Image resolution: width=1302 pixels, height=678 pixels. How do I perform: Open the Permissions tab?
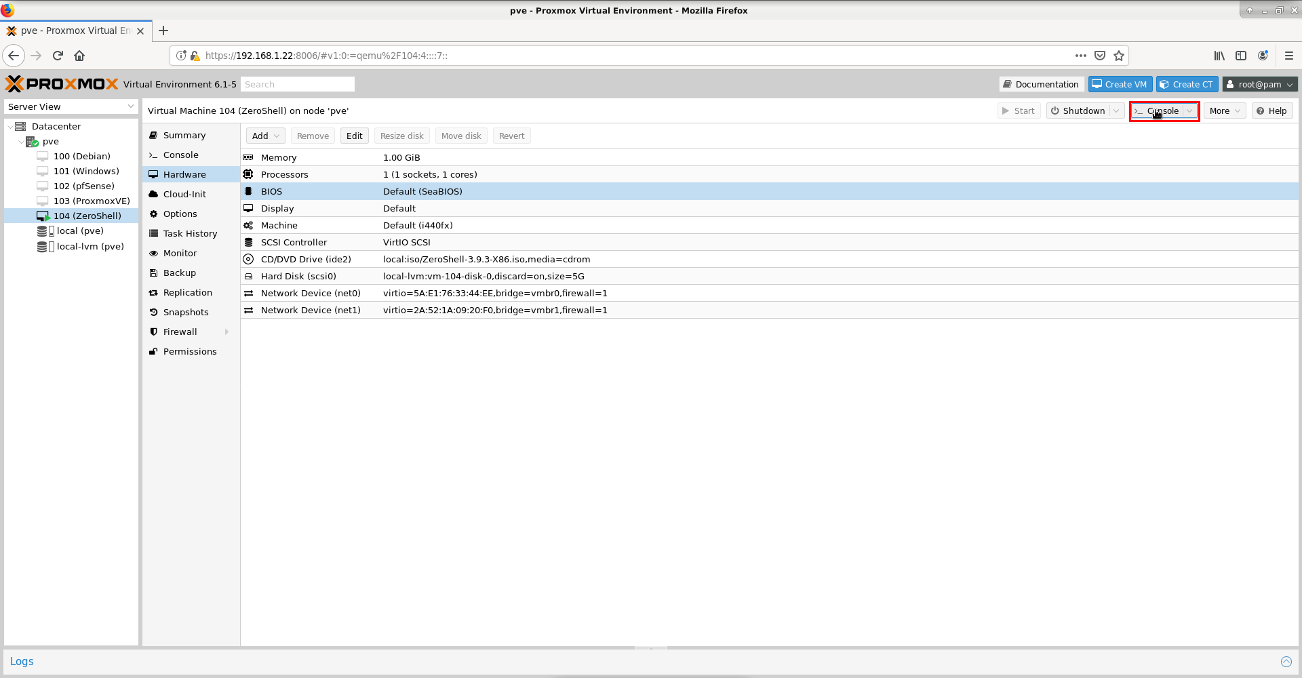pyautogui.click(x=191, y=351)
